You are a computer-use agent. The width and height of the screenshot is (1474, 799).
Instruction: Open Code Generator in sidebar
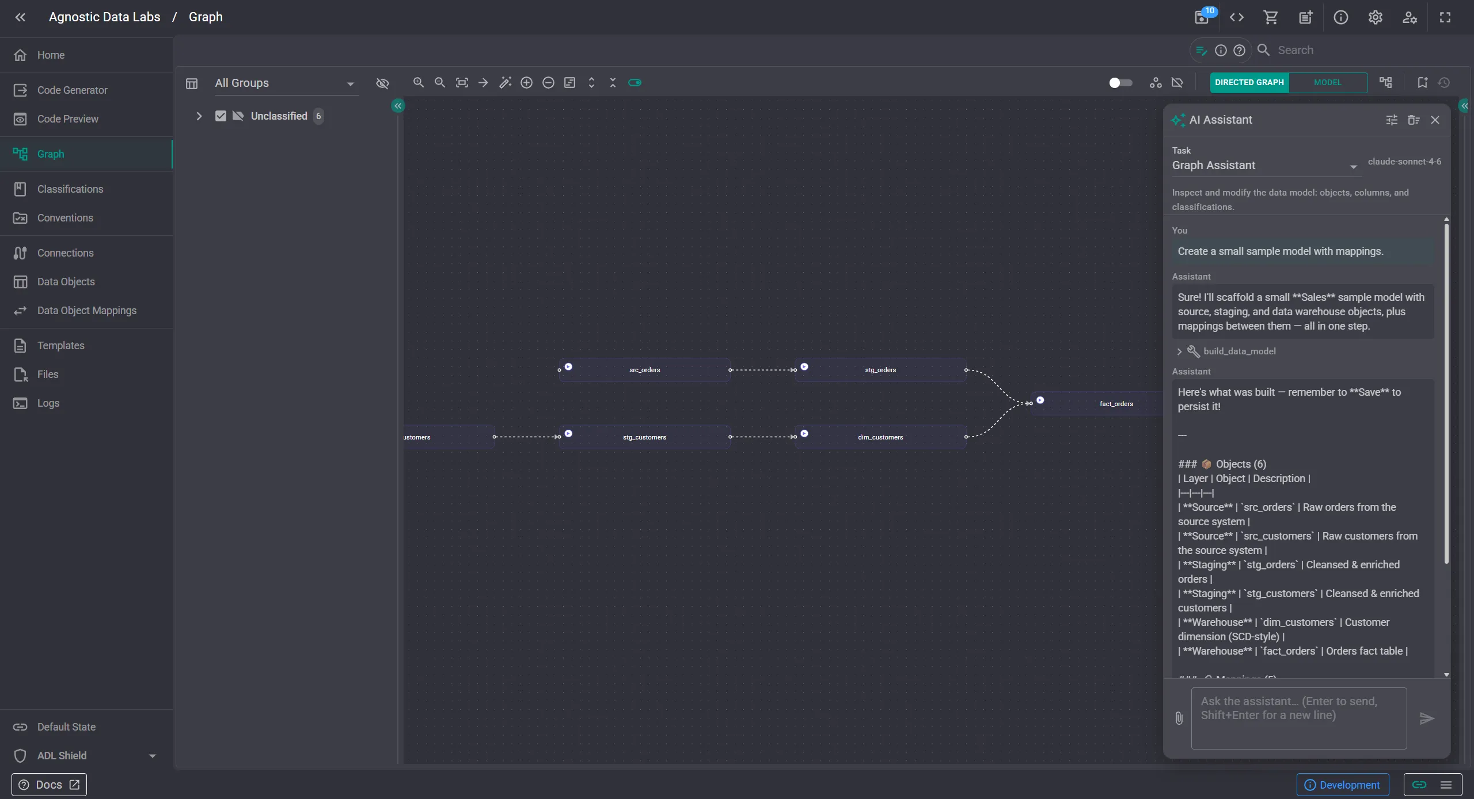click(x=86, y=90)
